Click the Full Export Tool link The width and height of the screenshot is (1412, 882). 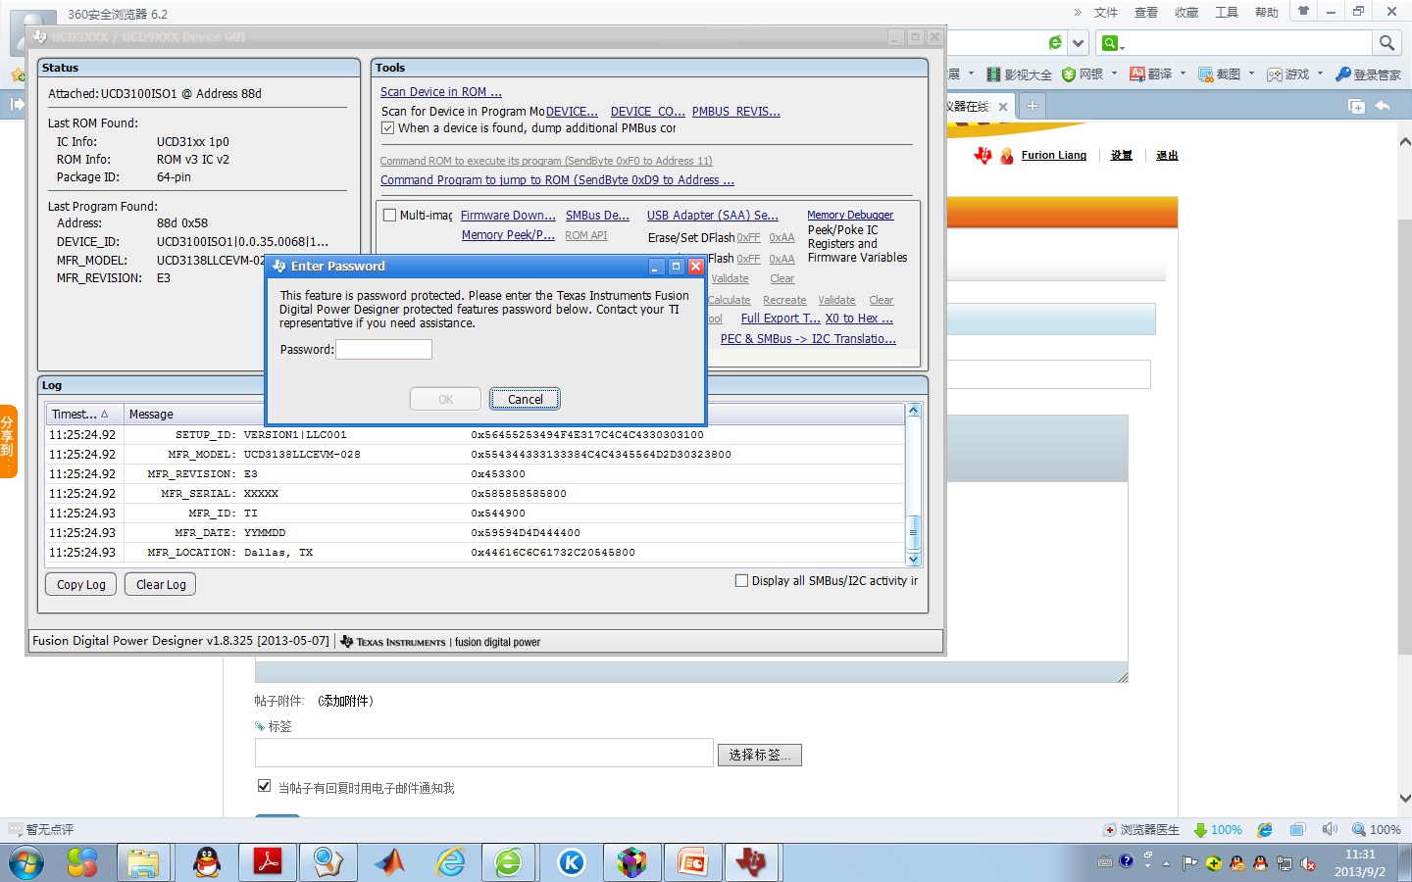click(781, 318)
